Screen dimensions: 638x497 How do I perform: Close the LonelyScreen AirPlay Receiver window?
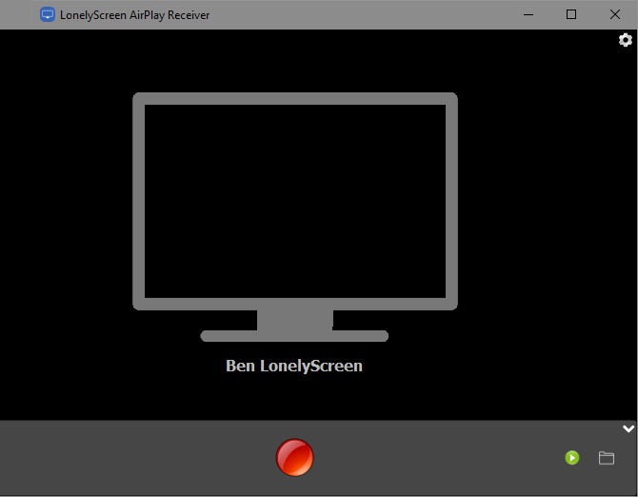[615, 14]
